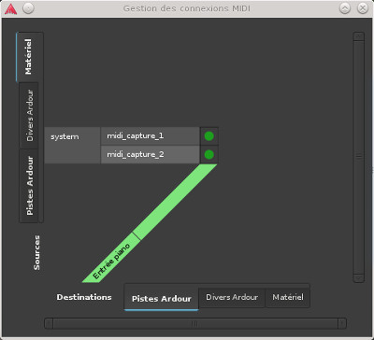Select the midi_capture_2 port row
The height and width of the screenshot is (340, 374).
pyautogui.click(x=150, y=154)
